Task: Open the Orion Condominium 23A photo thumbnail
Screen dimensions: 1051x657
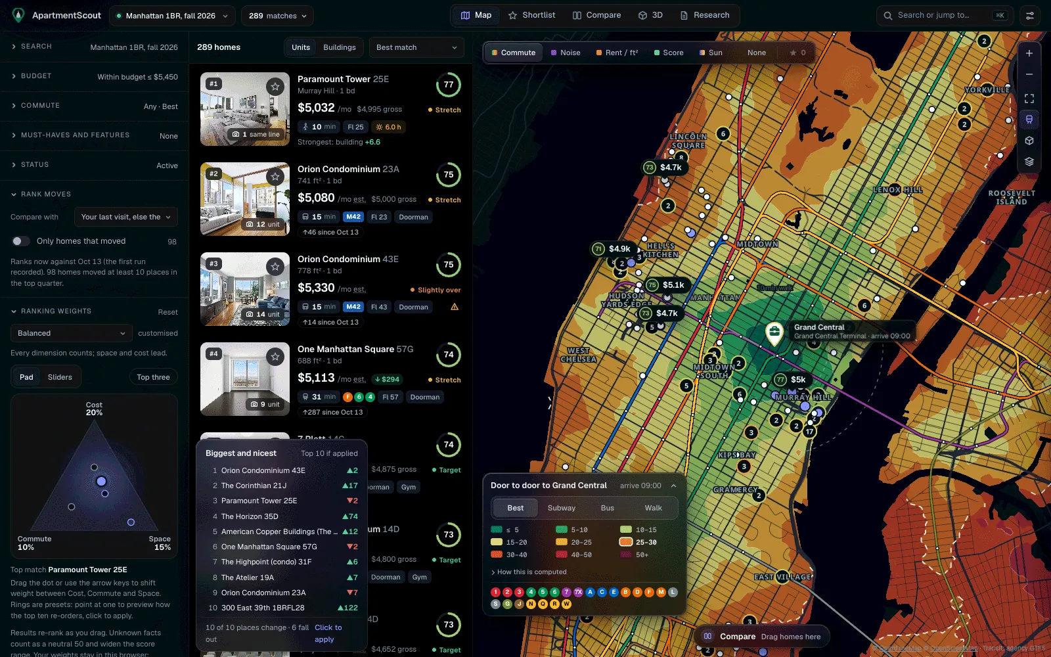Action: coord(245,199)
